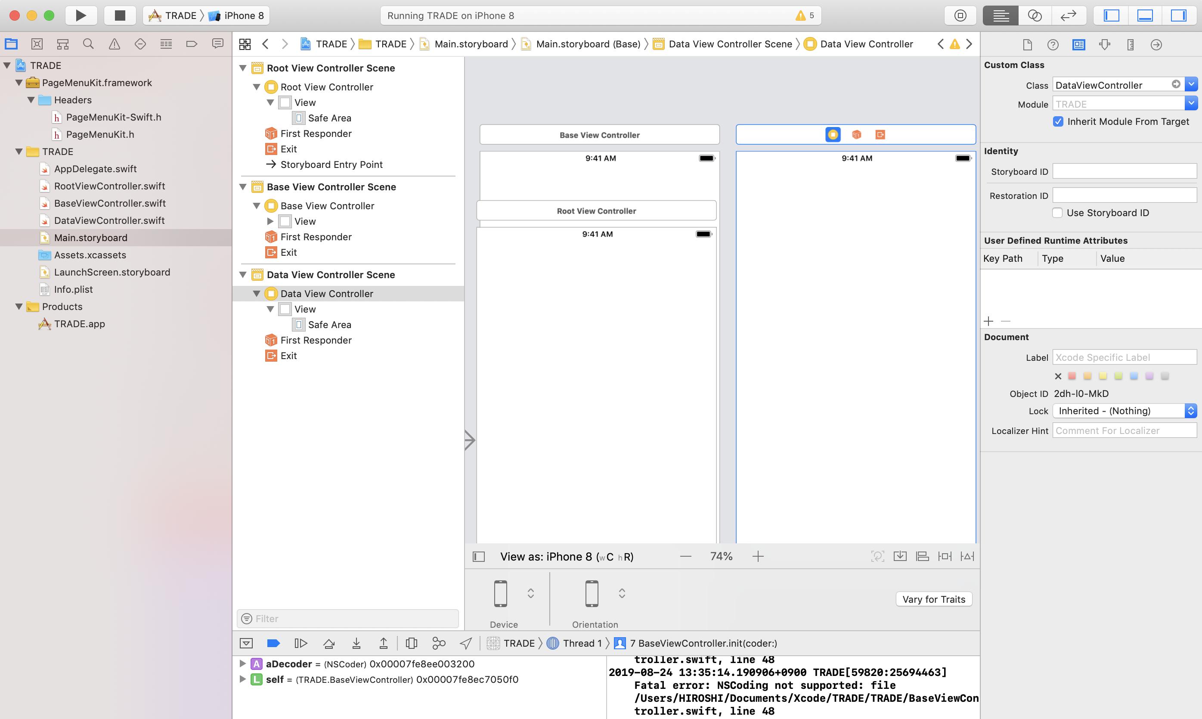This screenshot has height=719, width=1202.
Task: Add a user defined runtime attribute
Action: coord(989,321)
